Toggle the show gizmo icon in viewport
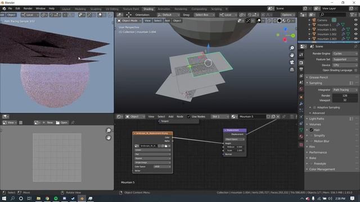The width and height of the screenshot is (360, 202). coord(248,21)
